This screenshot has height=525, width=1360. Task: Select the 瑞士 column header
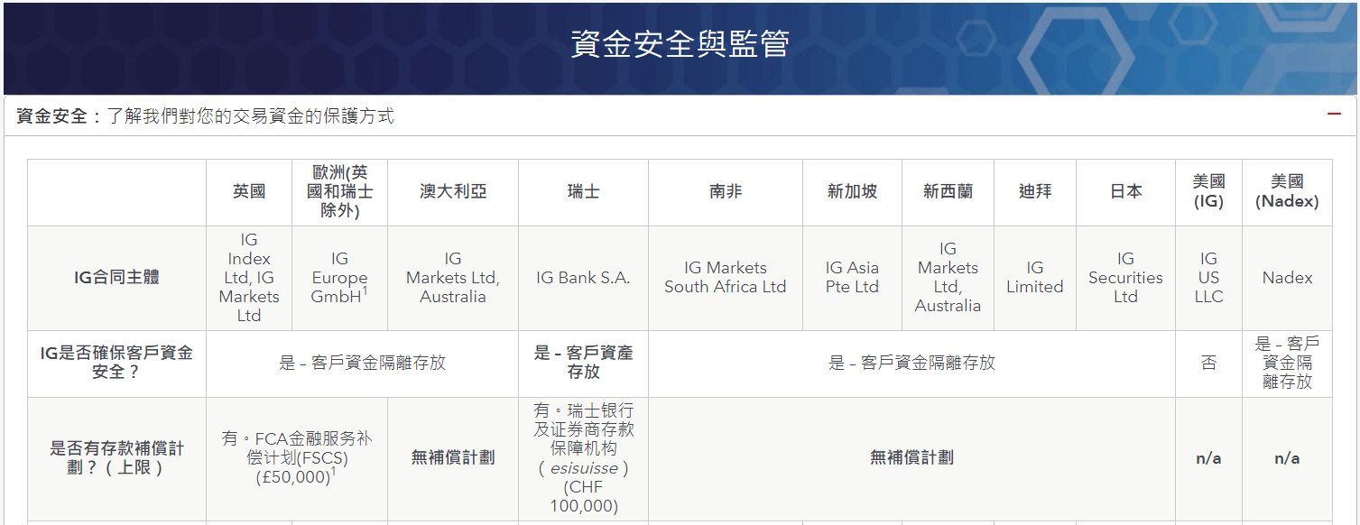(582, 191)
